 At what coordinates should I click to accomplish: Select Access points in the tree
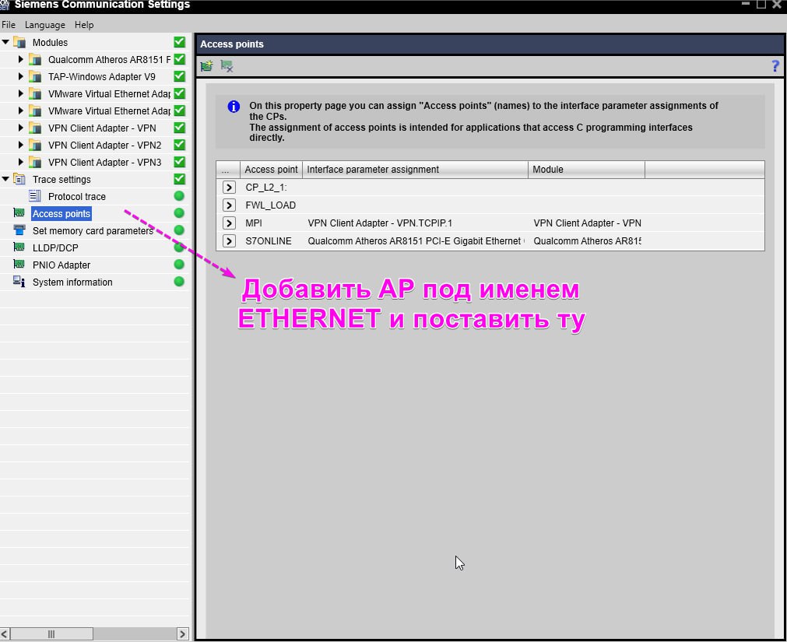click(61, 214)
